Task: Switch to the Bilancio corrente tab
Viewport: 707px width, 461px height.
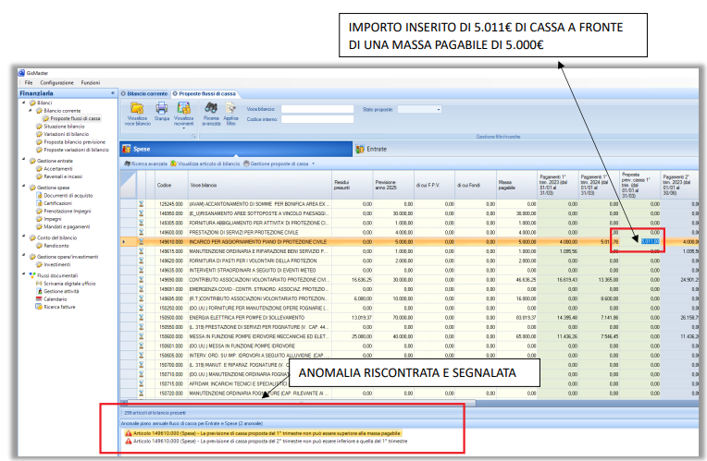Action: pyautogui.click(x=146, y=93)
